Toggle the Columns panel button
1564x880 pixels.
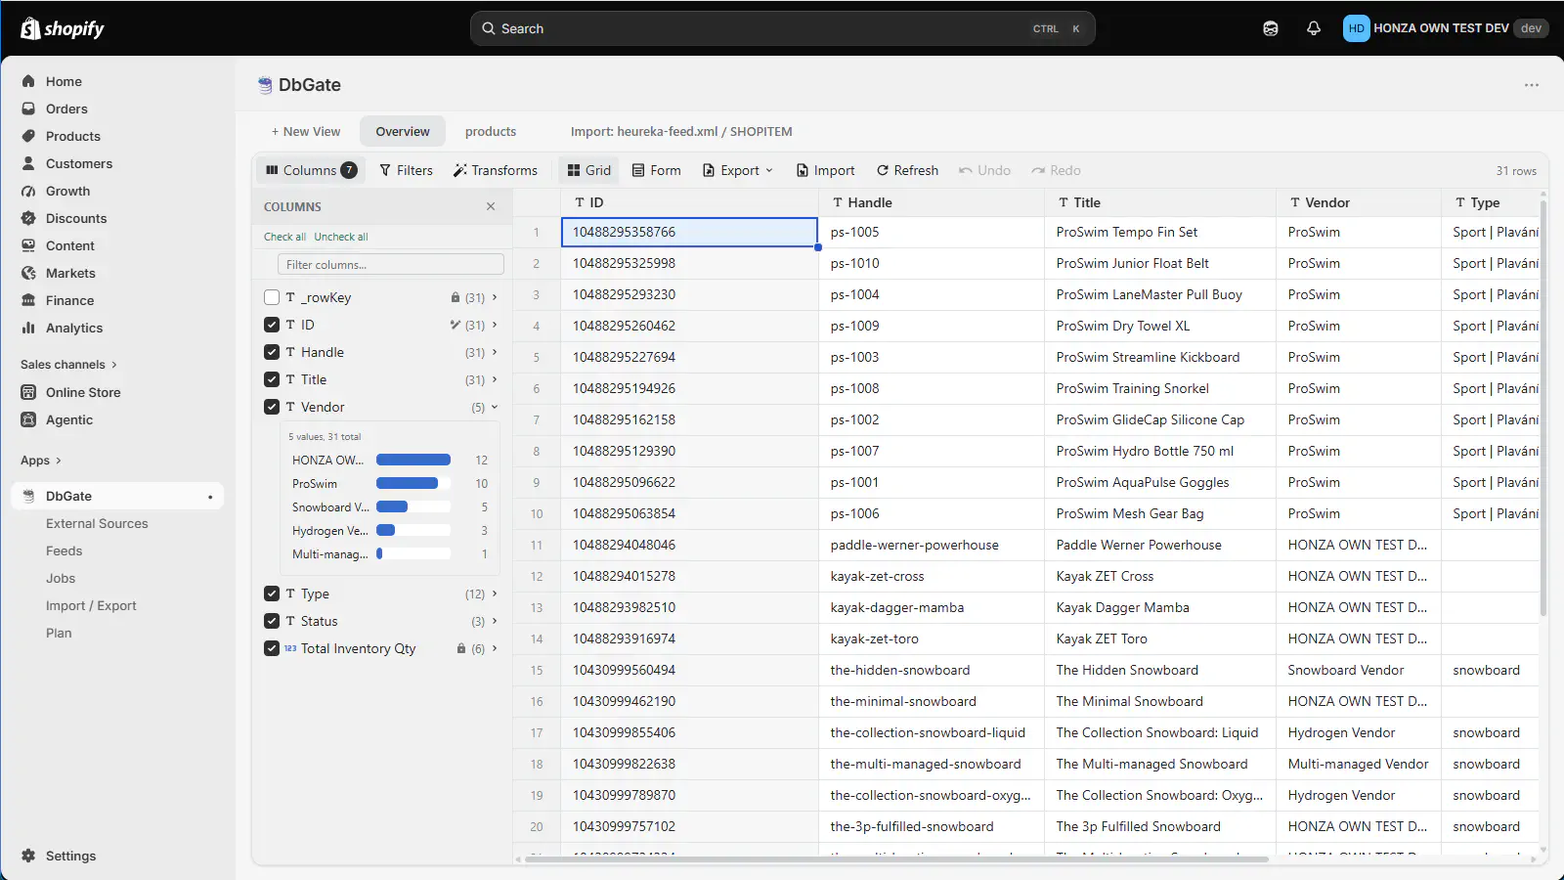click(311, 170)
